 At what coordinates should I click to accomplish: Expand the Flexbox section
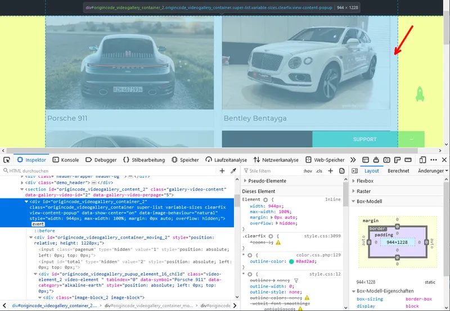point(354,181)
